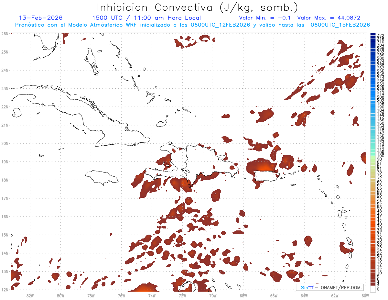
Task: Click the color scale value '50'
Action: click(x=380, y=208)
